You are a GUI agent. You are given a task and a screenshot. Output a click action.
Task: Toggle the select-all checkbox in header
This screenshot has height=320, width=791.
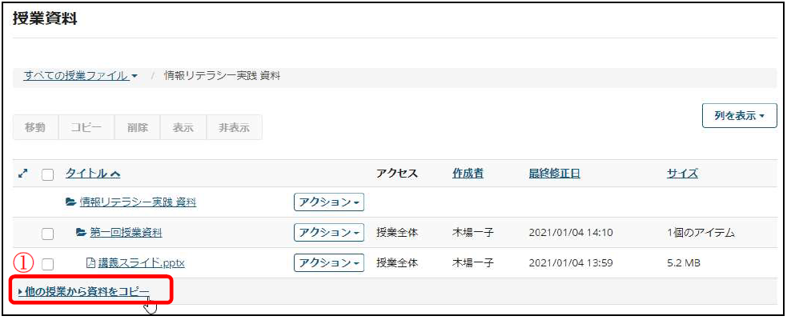click(47, 174)
